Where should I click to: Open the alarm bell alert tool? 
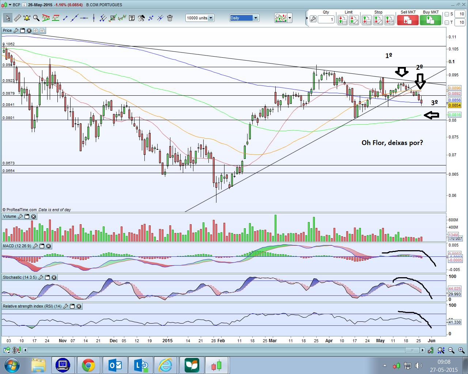pyautogui.click(x=27, y=18)
